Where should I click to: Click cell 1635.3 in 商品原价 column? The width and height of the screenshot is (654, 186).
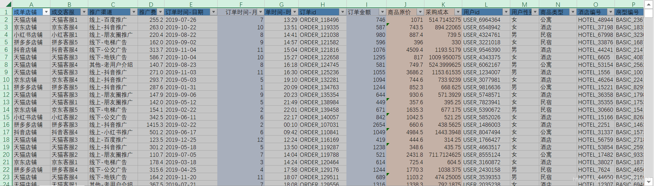tap(405, 110)
